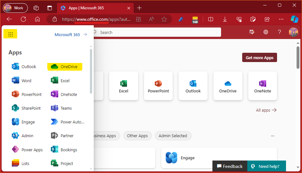Image resolution: width=302 pixels, height=173 pixels.
Task: Launch Word from the app launcher
Action: (x=21, y=81)
